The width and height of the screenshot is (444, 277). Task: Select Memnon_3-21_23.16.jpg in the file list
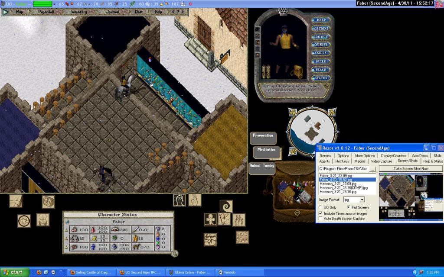(337, 192)
